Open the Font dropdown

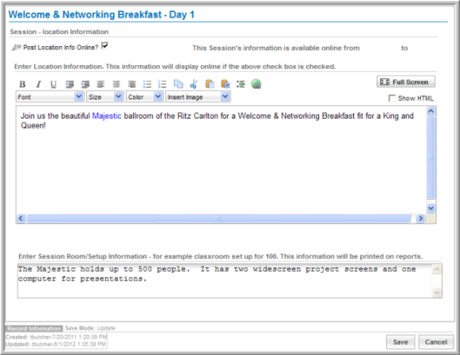(50, 96)
